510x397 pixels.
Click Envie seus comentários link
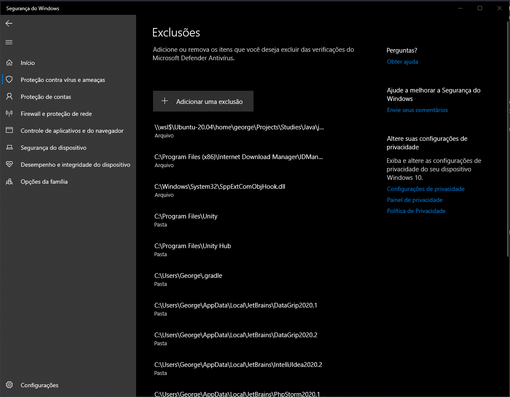pos(417,110)
